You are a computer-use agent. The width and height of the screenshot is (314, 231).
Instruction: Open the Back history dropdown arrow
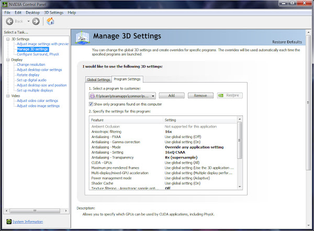tap(28, 21)
